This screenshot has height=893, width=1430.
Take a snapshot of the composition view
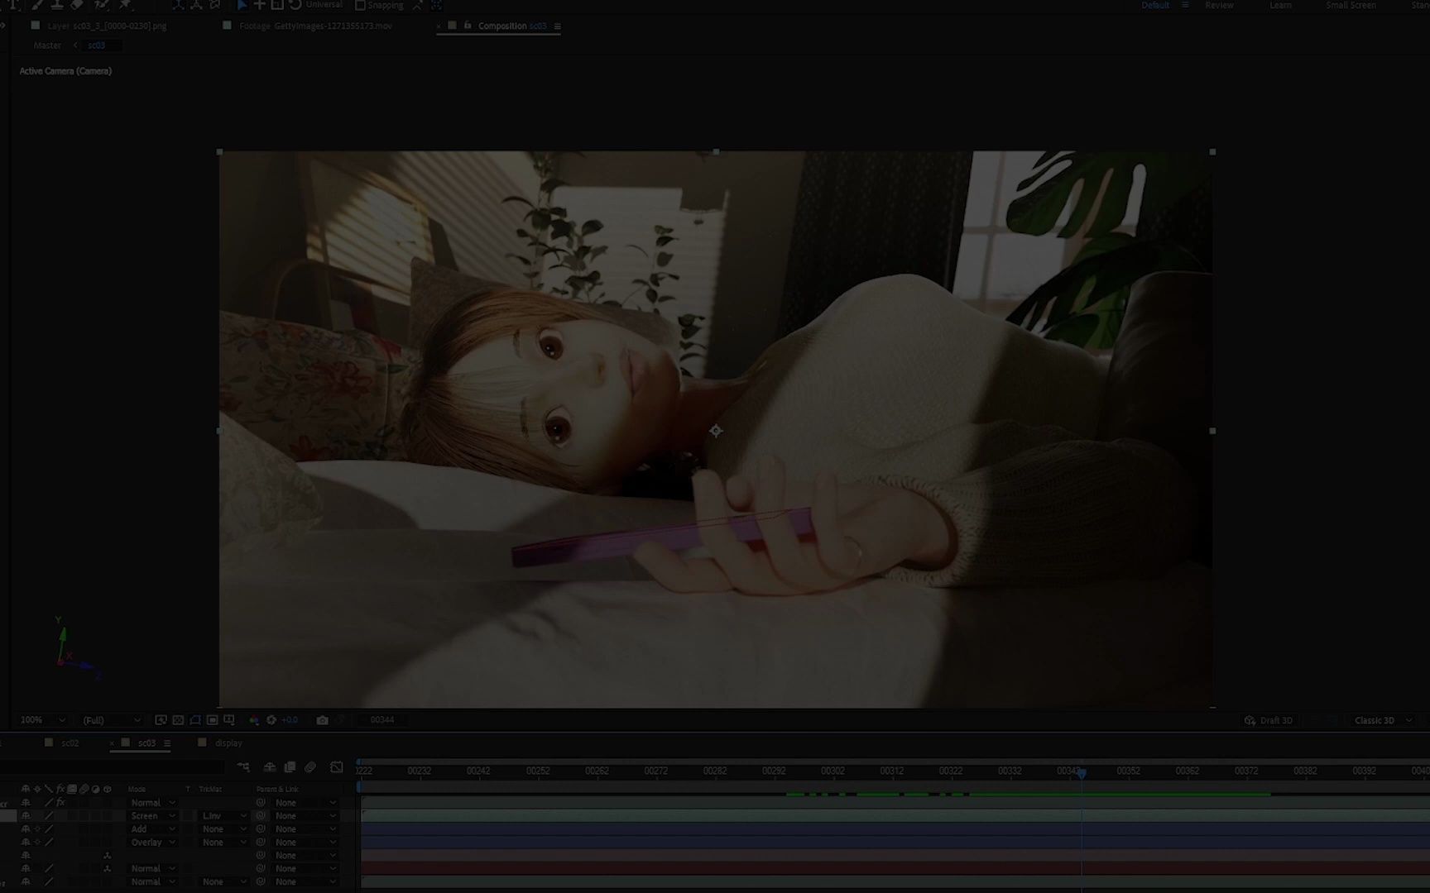coord(322,720)
